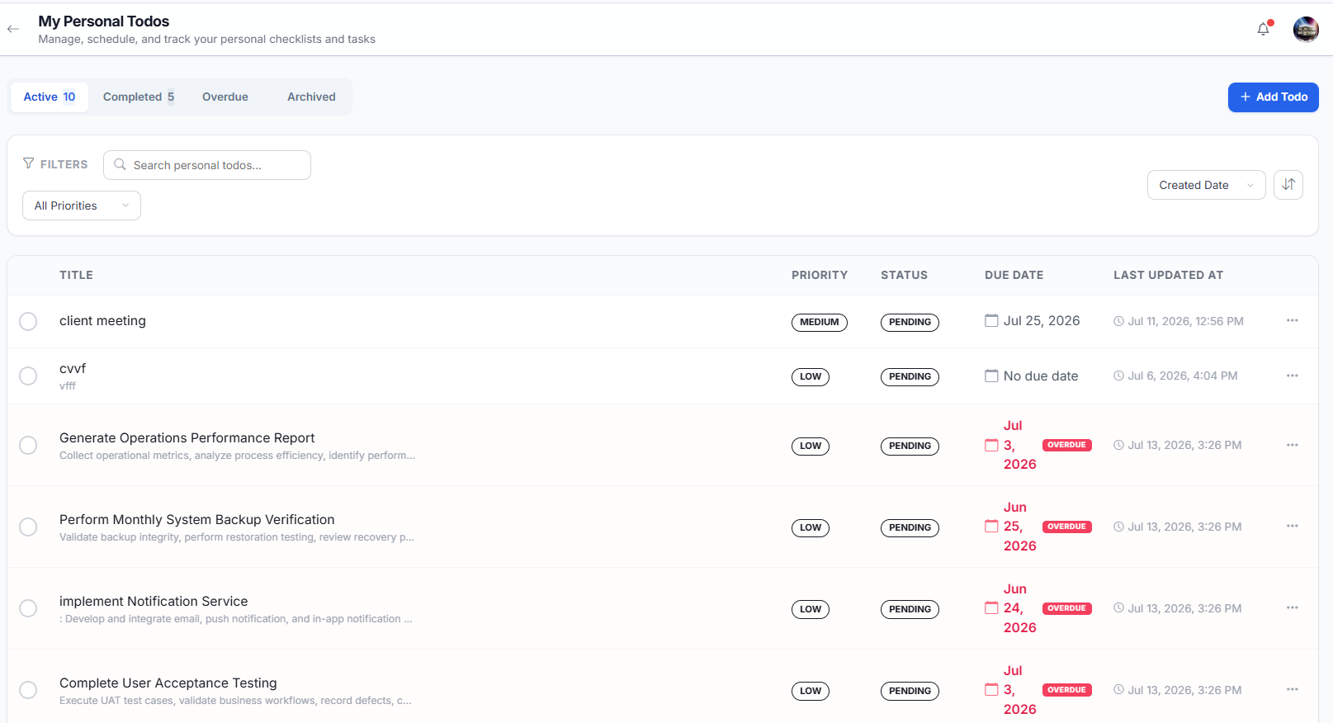Open more options for cvvf todo
The height and width of the screenshot is (723, 1333).
[1293, 376]
